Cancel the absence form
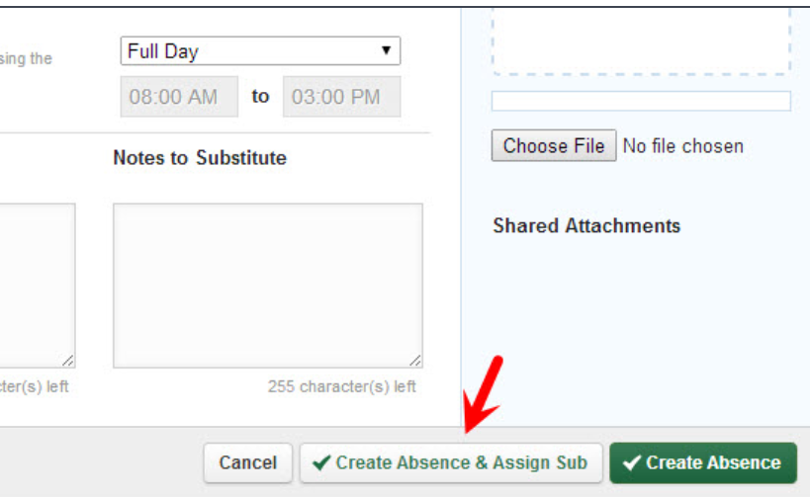The image size is (810, 497). 248,462
